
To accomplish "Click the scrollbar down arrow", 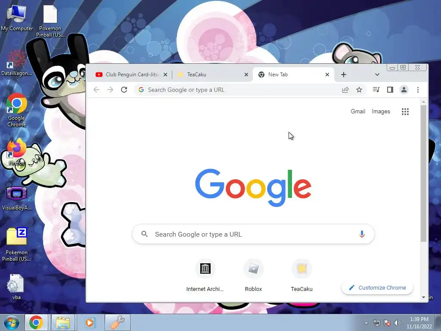I will (x=423, y=297).
